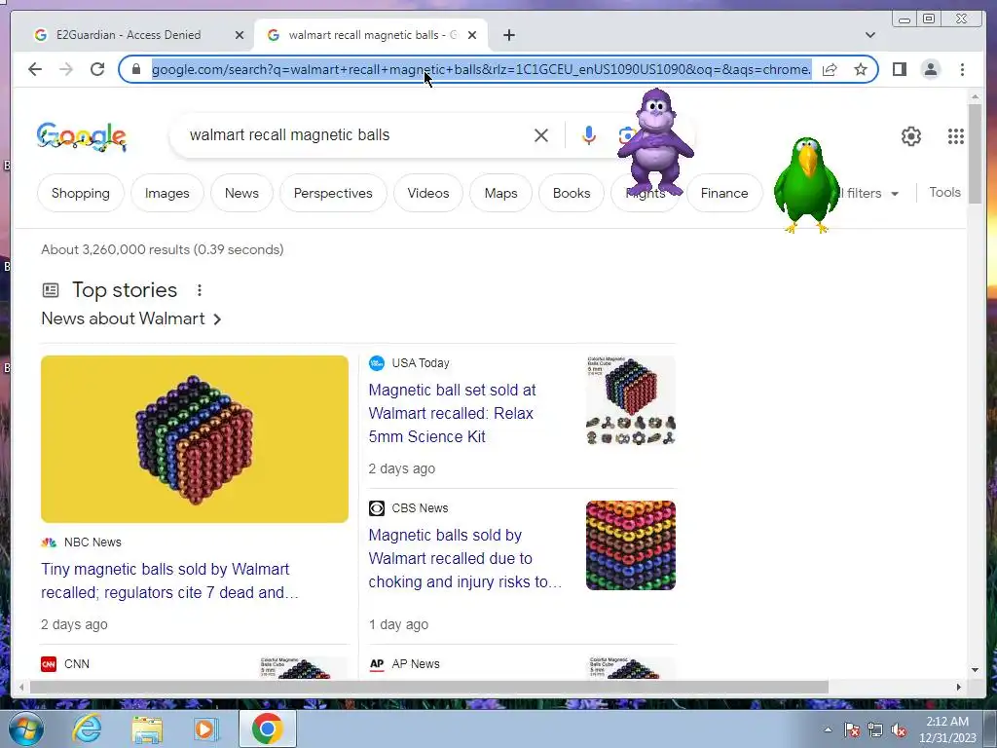Click horizontal scrollbar left arrow

click(x=21, y=687)
